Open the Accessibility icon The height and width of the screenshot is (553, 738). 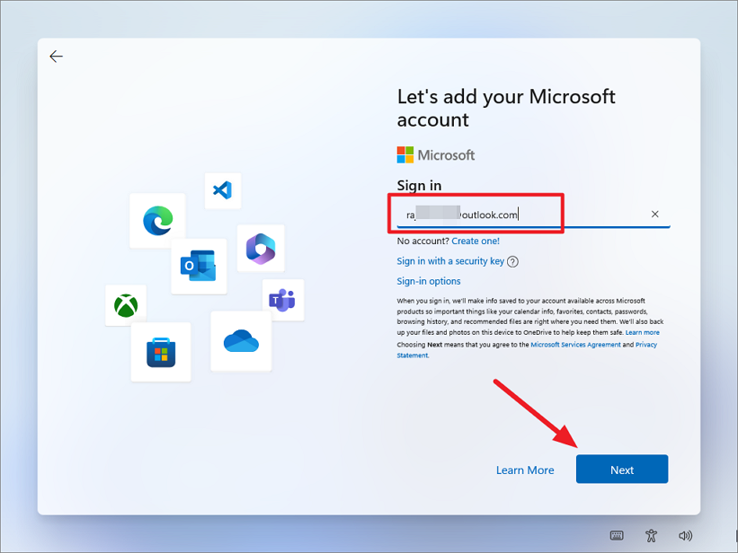[x=651, y=535]
